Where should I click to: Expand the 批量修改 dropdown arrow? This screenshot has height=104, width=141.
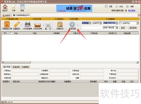[21, 25]
